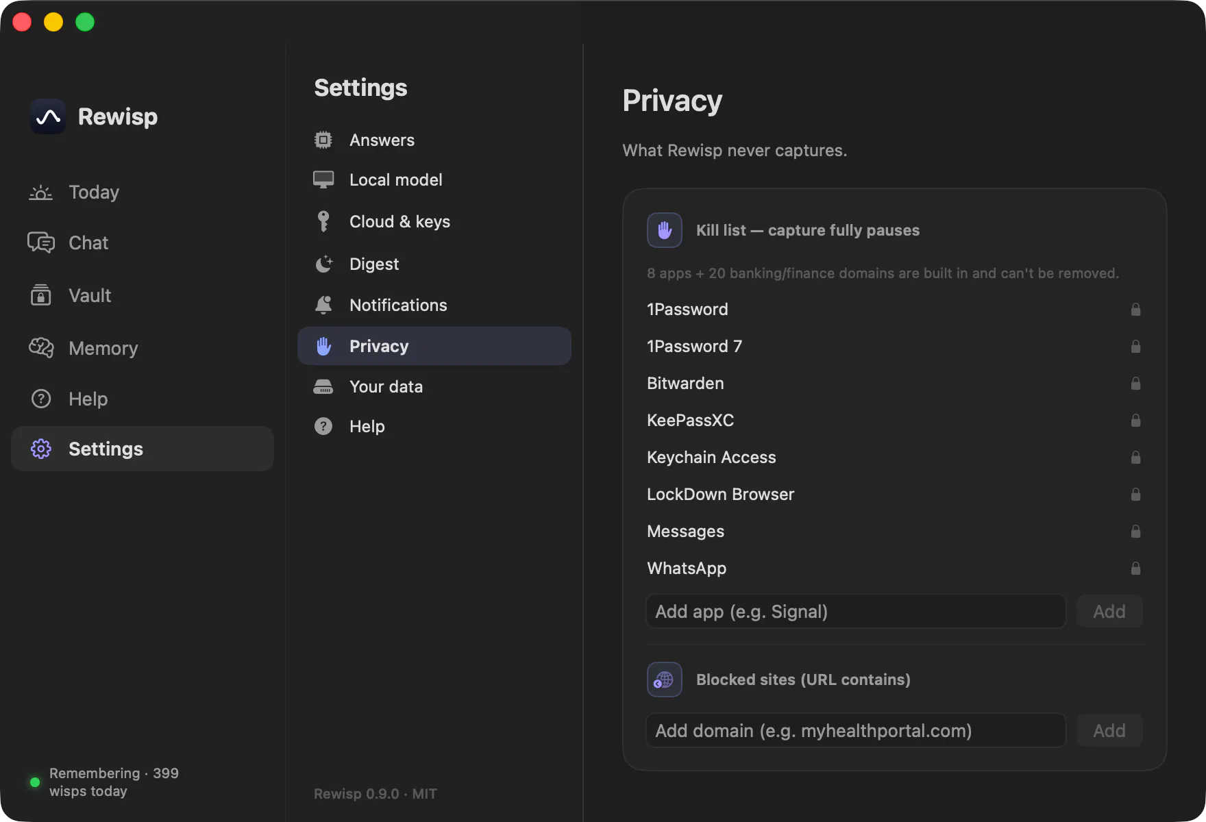This screenshot has height=822, width=1206.
Task: Click the Bitwarden entry text
Action: [x=685, y=384]
